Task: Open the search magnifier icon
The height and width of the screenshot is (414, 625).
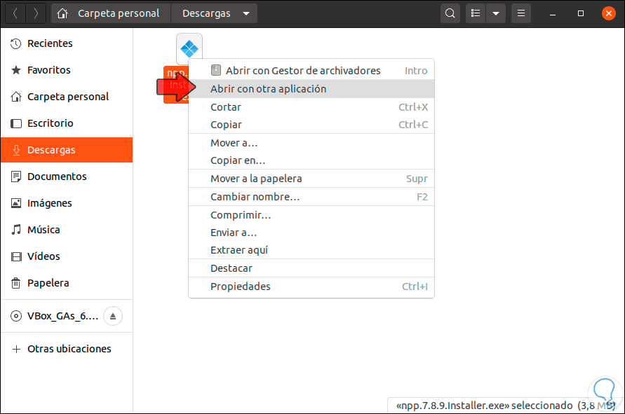Action: [x=450, y=13]
